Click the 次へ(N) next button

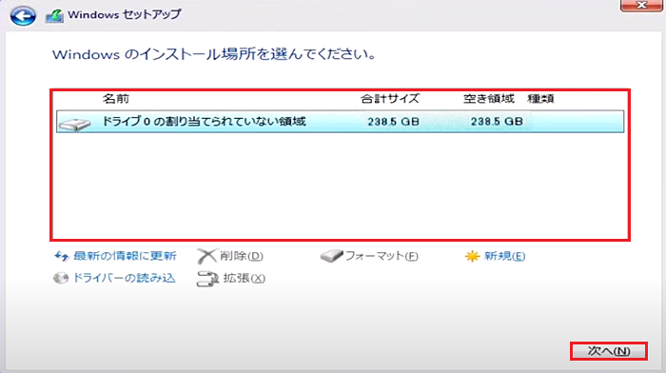(609, 351)
